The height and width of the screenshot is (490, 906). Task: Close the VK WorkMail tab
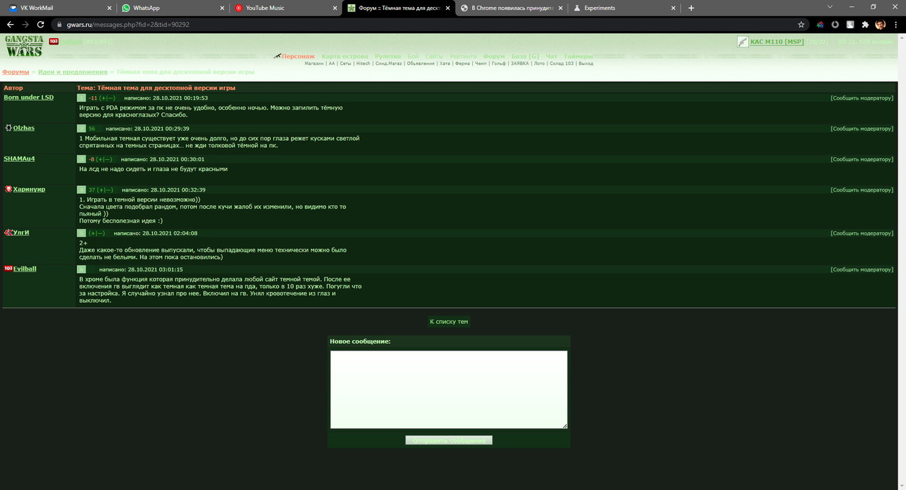(108, 8)
